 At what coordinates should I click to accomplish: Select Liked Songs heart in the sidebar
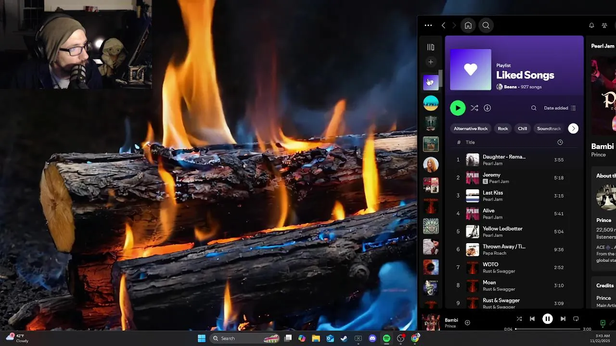(x=431, y=83)
